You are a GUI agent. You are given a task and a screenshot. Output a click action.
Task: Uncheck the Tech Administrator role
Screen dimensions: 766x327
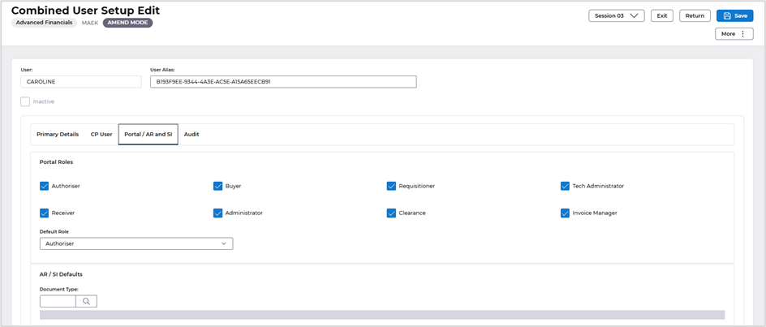tap(566, 187)
